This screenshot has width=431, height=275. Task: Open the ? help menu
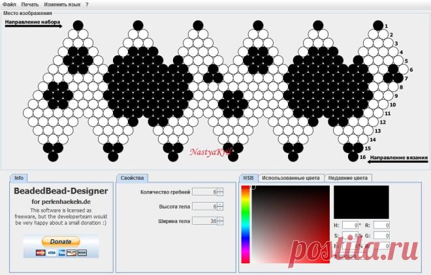coord(87,5)
